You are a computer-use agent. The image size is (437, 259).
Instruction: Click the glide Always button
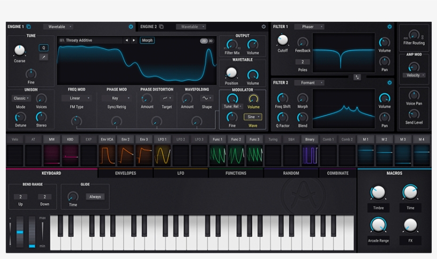(x=95, y=197)
